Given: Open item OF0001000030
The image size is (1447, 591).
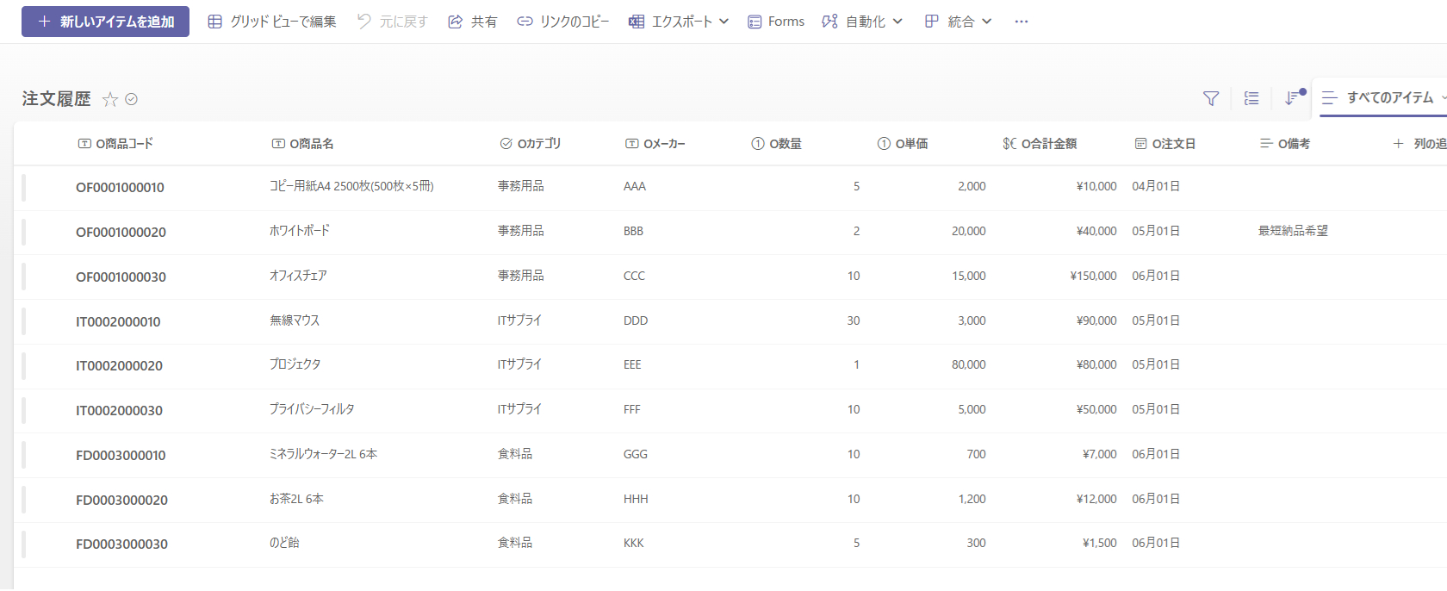Looking at the screenshot, I should (121, 277).
